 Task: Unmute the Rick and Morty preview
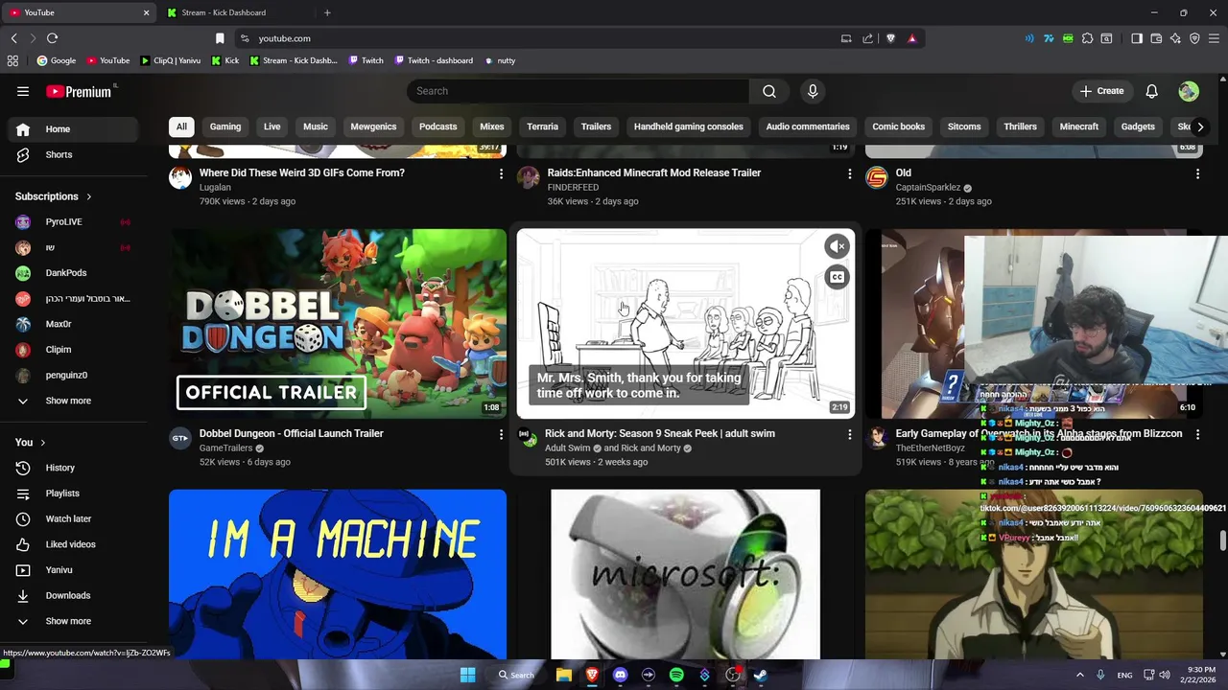point(838,246)
